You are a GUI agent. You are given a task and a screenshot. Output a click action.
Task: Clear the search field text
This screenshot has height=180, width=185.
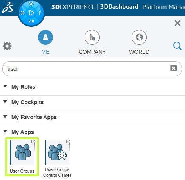(174, 68)
